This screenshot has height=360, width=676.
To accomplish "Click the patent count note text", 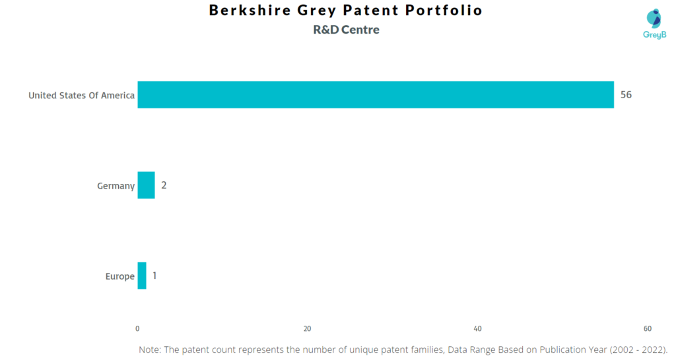I will coord(403,349).
